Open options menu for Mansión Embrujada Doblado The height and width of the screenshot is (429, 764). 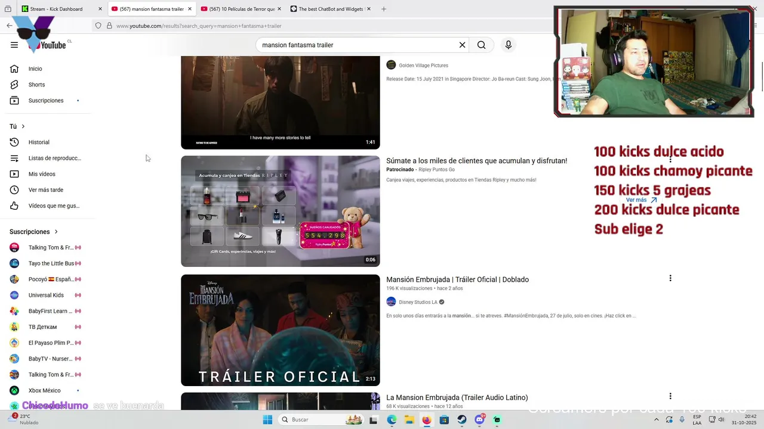pyautogui.click(x=670, y=278)
